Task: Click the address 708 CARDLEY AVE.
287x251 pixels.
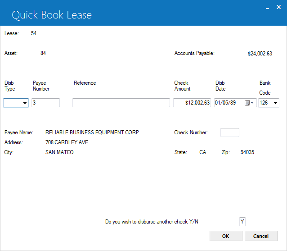Action: pos(67,142)
